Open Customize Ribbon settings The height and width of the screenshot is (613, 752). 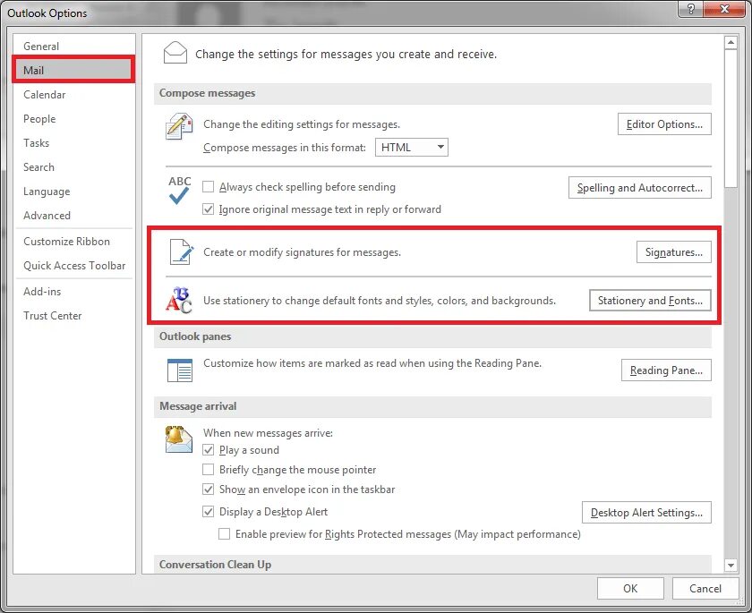(73, 241)
